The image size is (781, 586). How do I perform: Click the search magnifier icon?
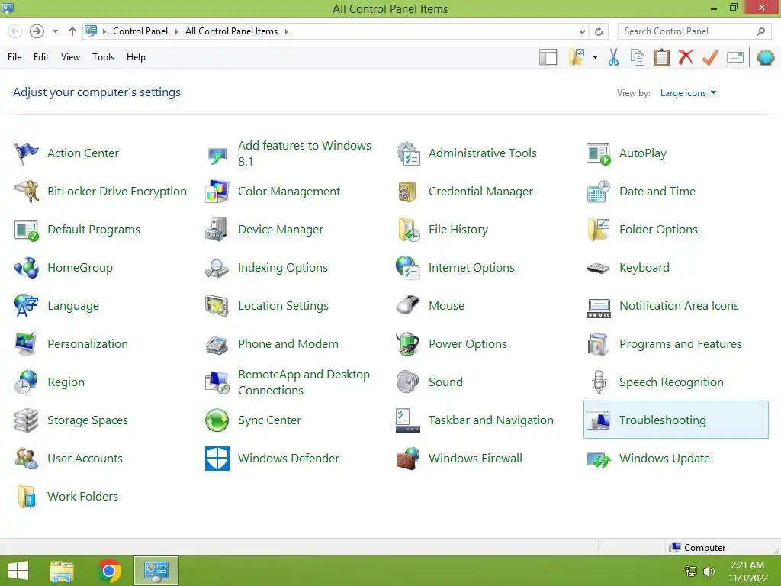(760, 31)
